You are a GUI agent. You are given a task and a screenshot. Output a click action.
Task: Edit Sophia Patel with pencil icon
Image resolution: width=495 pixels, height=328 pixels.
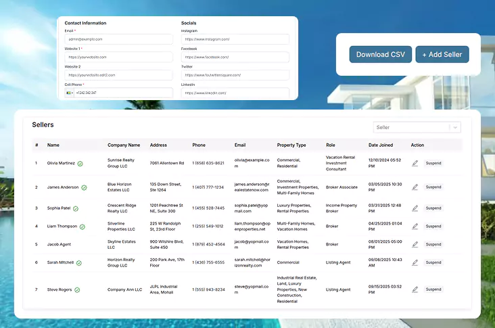(x=415, y=208)
